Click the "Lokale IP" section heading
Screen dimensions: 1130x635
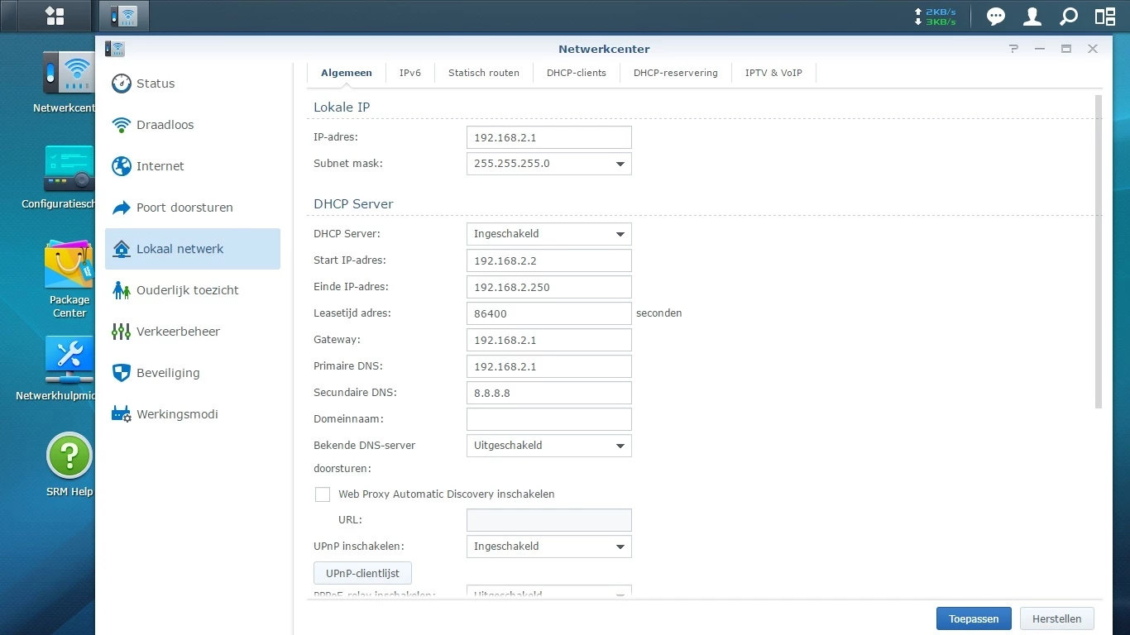pyautogui.click(x=342, y=107)
